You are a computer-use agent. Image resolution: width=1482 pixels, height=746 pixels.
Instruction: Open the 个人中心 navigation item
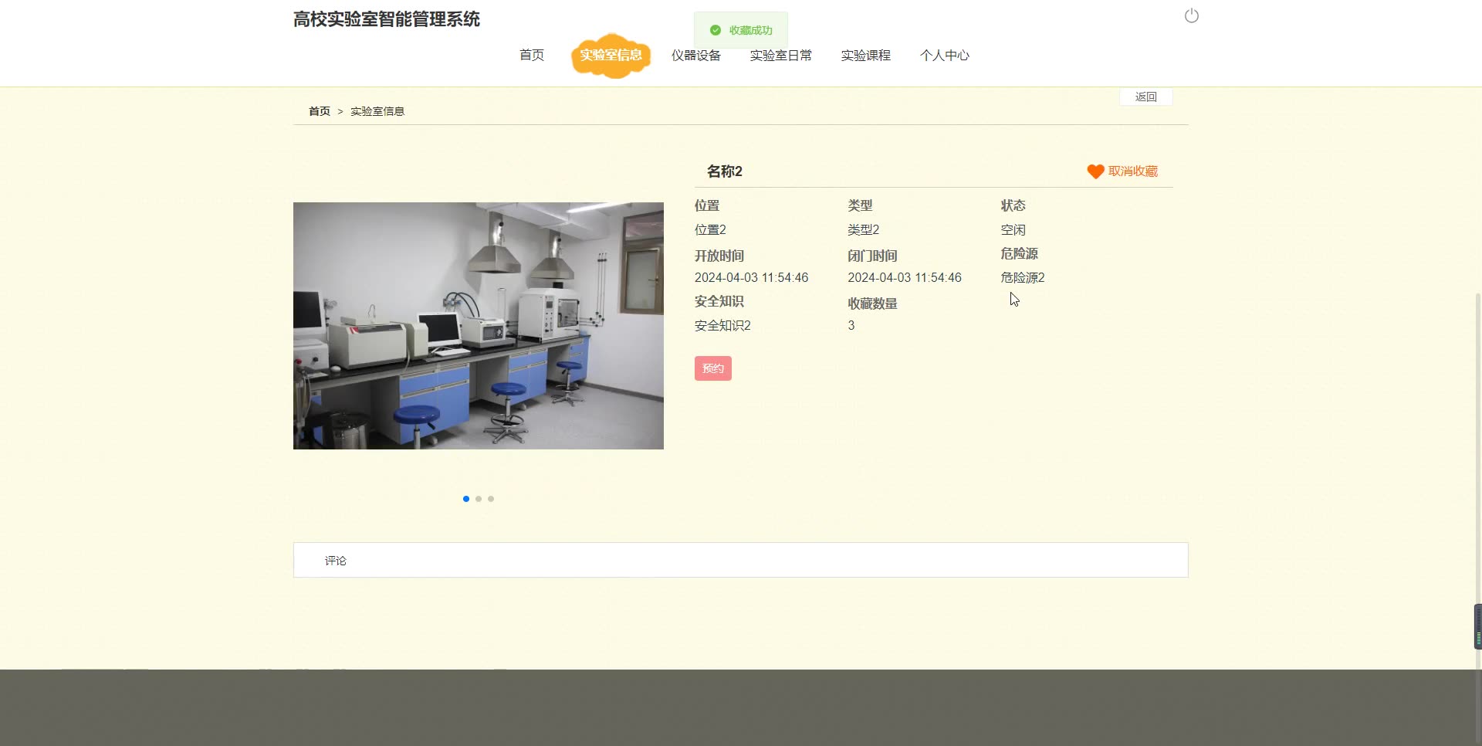pos(945,55)
